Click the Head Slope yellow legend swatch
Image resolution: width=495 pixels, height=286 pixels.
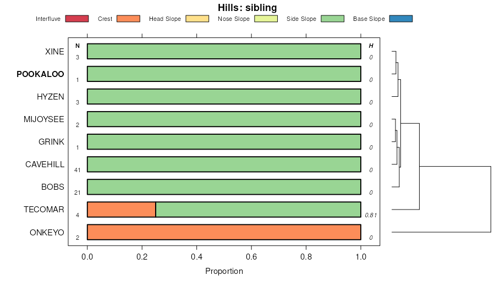(x=197, y=19)
